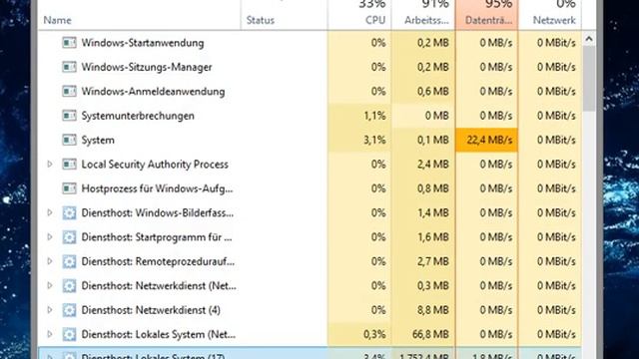Click the System process icon
This screenshot has width=639, height=359.
pos(69,140)
